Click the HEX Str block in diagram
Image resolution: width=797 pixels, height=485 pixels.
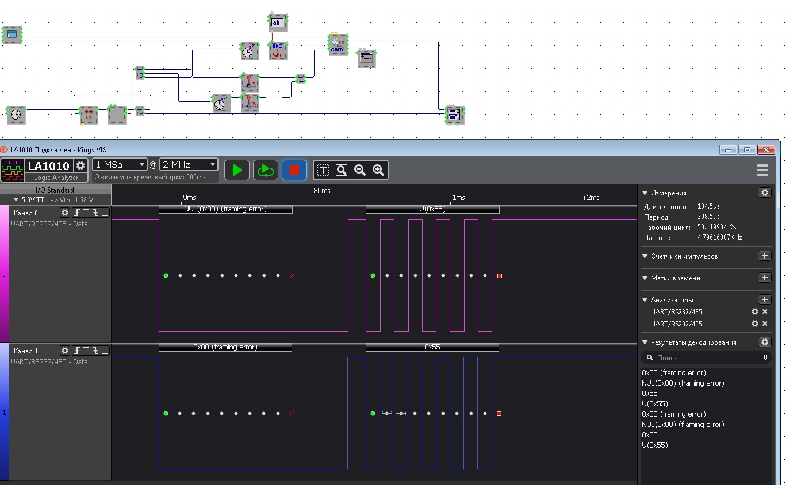pos(277,51)
